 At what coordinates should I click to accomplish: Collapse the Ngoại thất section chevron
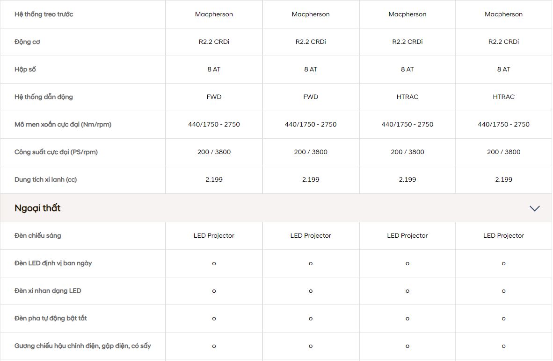point(535,208)
